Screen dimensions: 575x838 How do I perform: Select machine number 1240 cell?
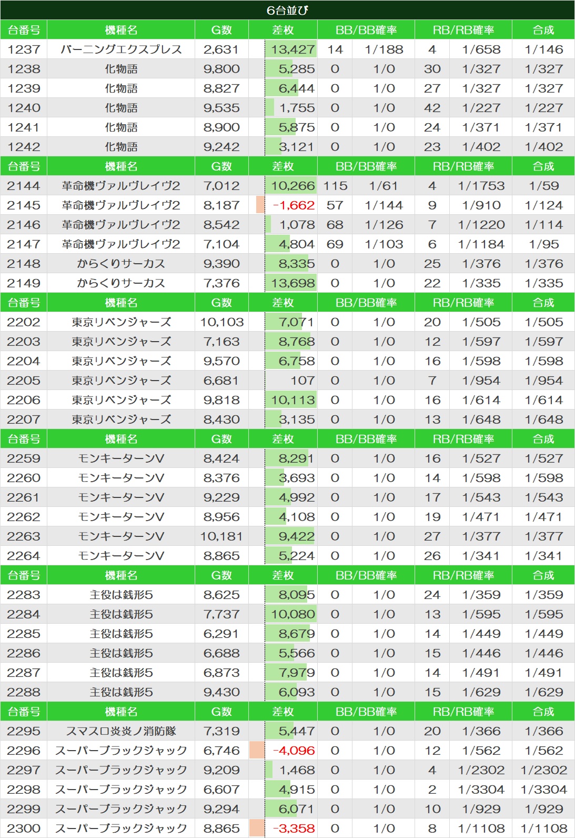24,108
